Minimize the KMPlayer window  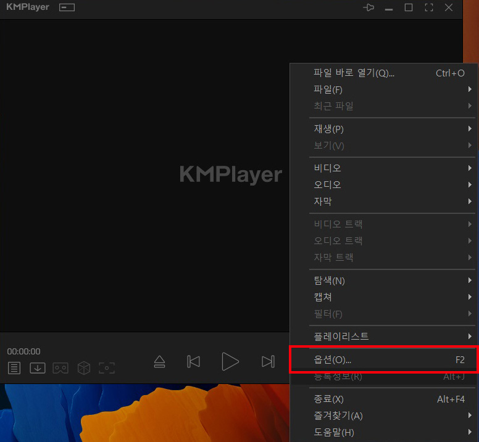(x=389, y=9)
